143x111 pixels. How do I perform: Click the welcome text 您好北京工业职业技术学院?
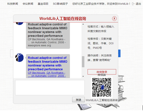pyautogui.click(x=88, y=4)
